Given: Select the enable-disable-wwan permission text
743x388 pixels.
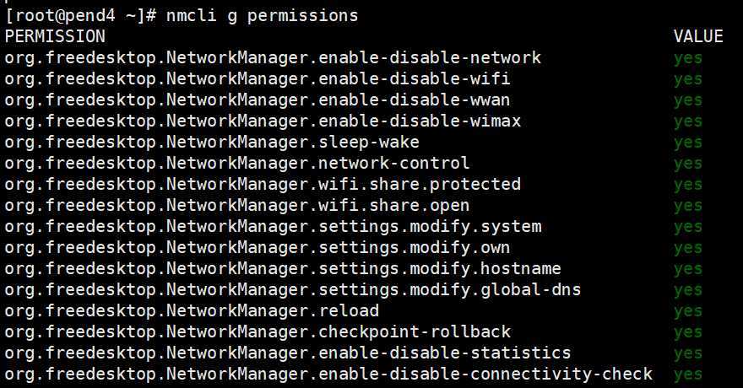Looking at the screenshot, I should (258, 100).
